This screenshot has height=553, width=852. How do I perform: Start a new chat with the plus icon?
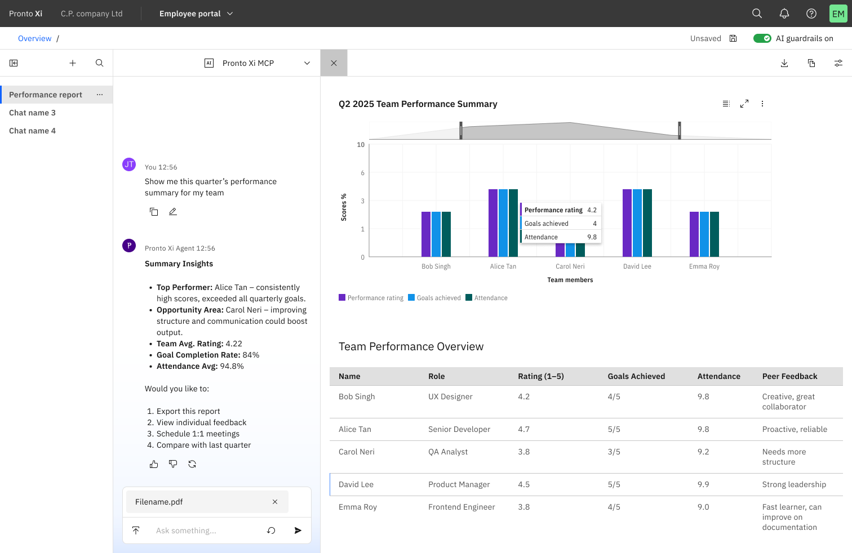point(72,63)
